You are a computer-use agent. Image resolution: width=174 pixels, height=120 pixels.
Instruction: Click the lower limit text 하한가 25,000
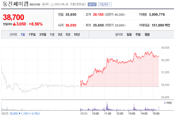115,25
